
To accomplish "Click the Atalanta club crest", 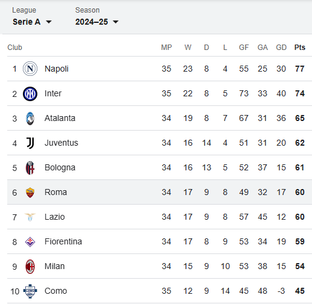I will pyautogui.click(x=30, y=119).
